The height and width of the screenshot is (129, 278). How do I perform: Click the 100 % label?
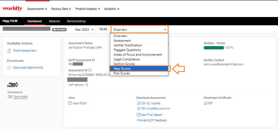tap(229, 48)
